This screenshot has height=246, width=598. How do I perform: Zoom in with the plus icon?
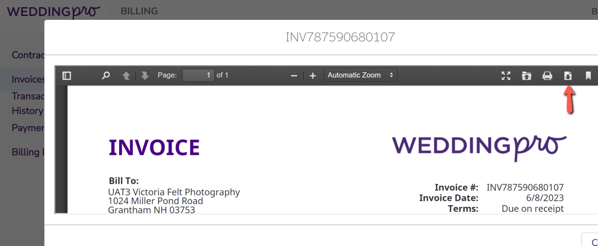click(x=313, y=76)
